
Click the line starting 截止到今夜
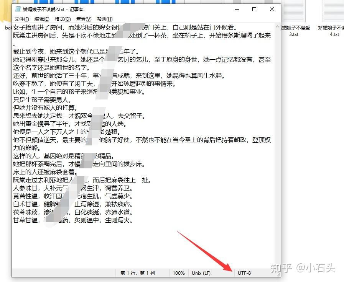point(76,51)
